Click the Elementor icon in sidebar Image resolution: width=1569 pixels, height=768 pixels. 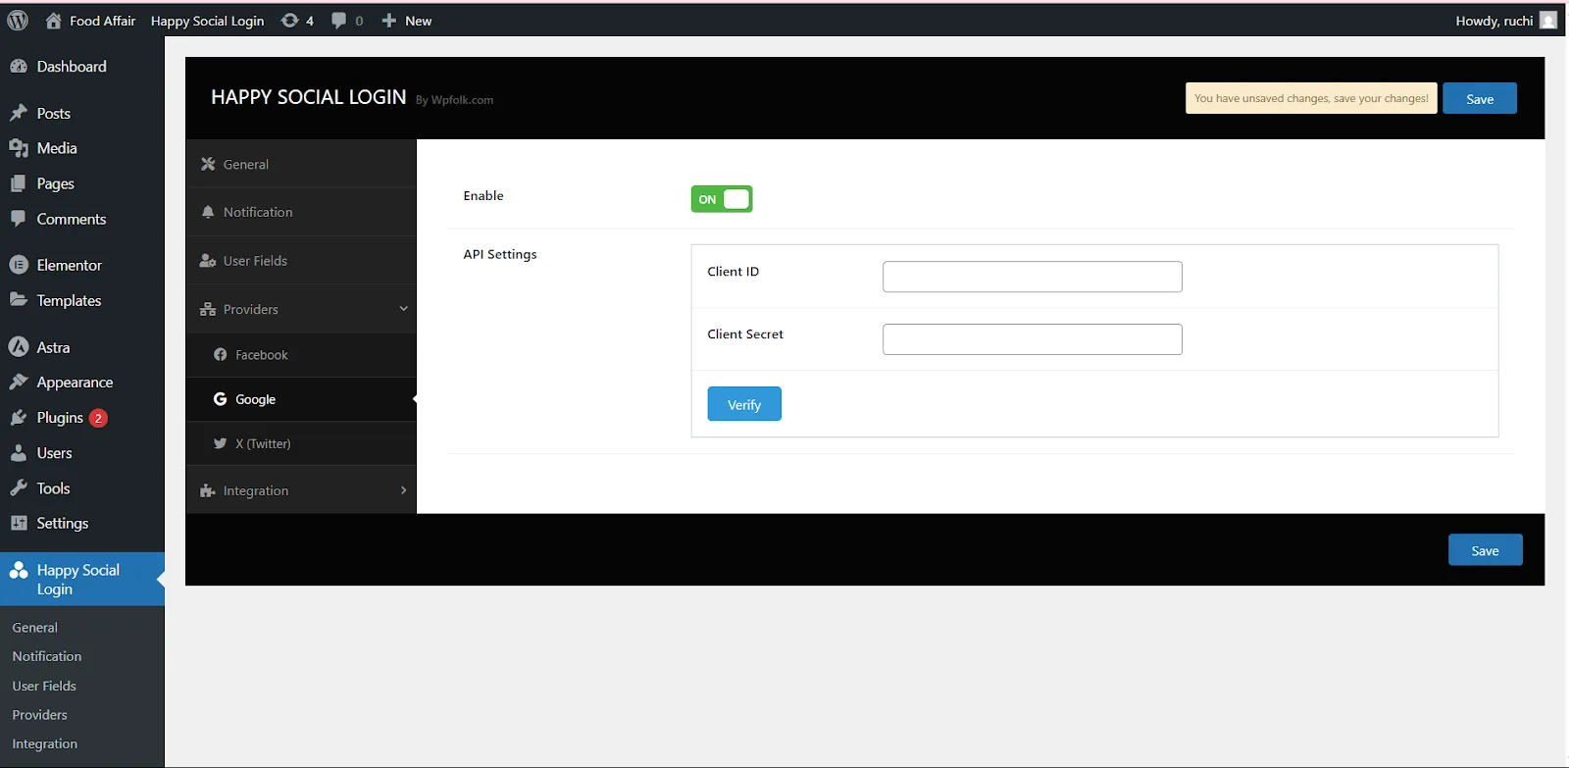(x=19, y=265)
